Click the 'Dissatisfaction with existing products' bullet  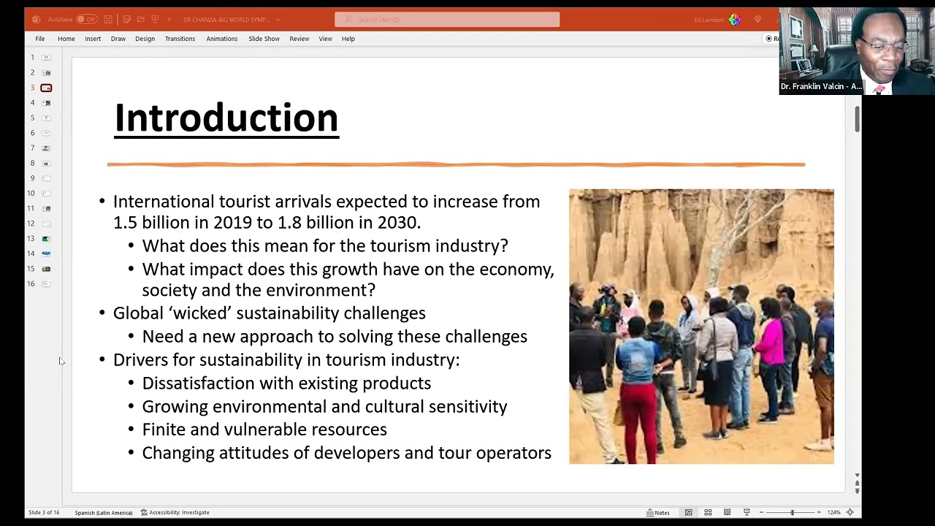[286, 383]
